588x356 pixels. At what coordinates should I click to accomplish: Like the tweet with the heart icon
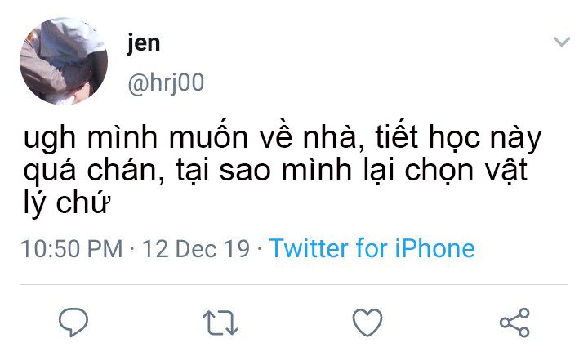click(367, 323)
